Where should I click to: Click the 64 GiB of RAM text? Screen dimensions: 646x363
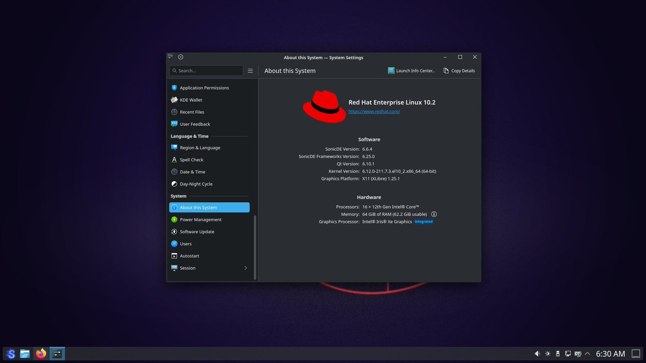point(395,214)
